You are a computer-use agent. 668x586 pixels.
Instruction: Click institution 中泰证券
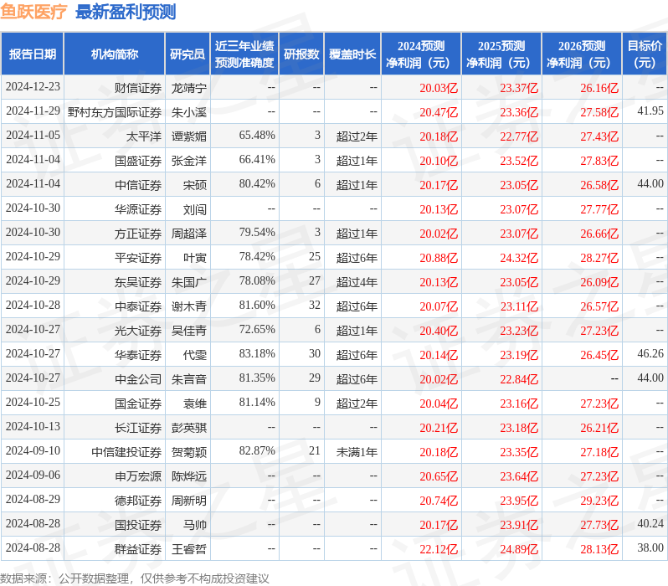point(138,307)
